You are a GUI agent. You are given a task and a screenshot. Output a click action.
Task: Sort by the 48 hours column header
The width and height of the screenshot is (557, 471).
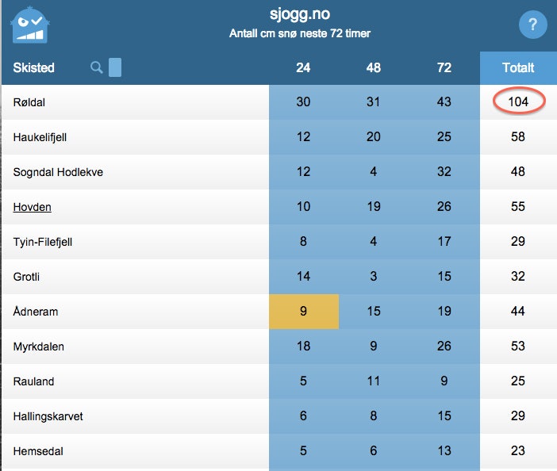tap(374, 68)
